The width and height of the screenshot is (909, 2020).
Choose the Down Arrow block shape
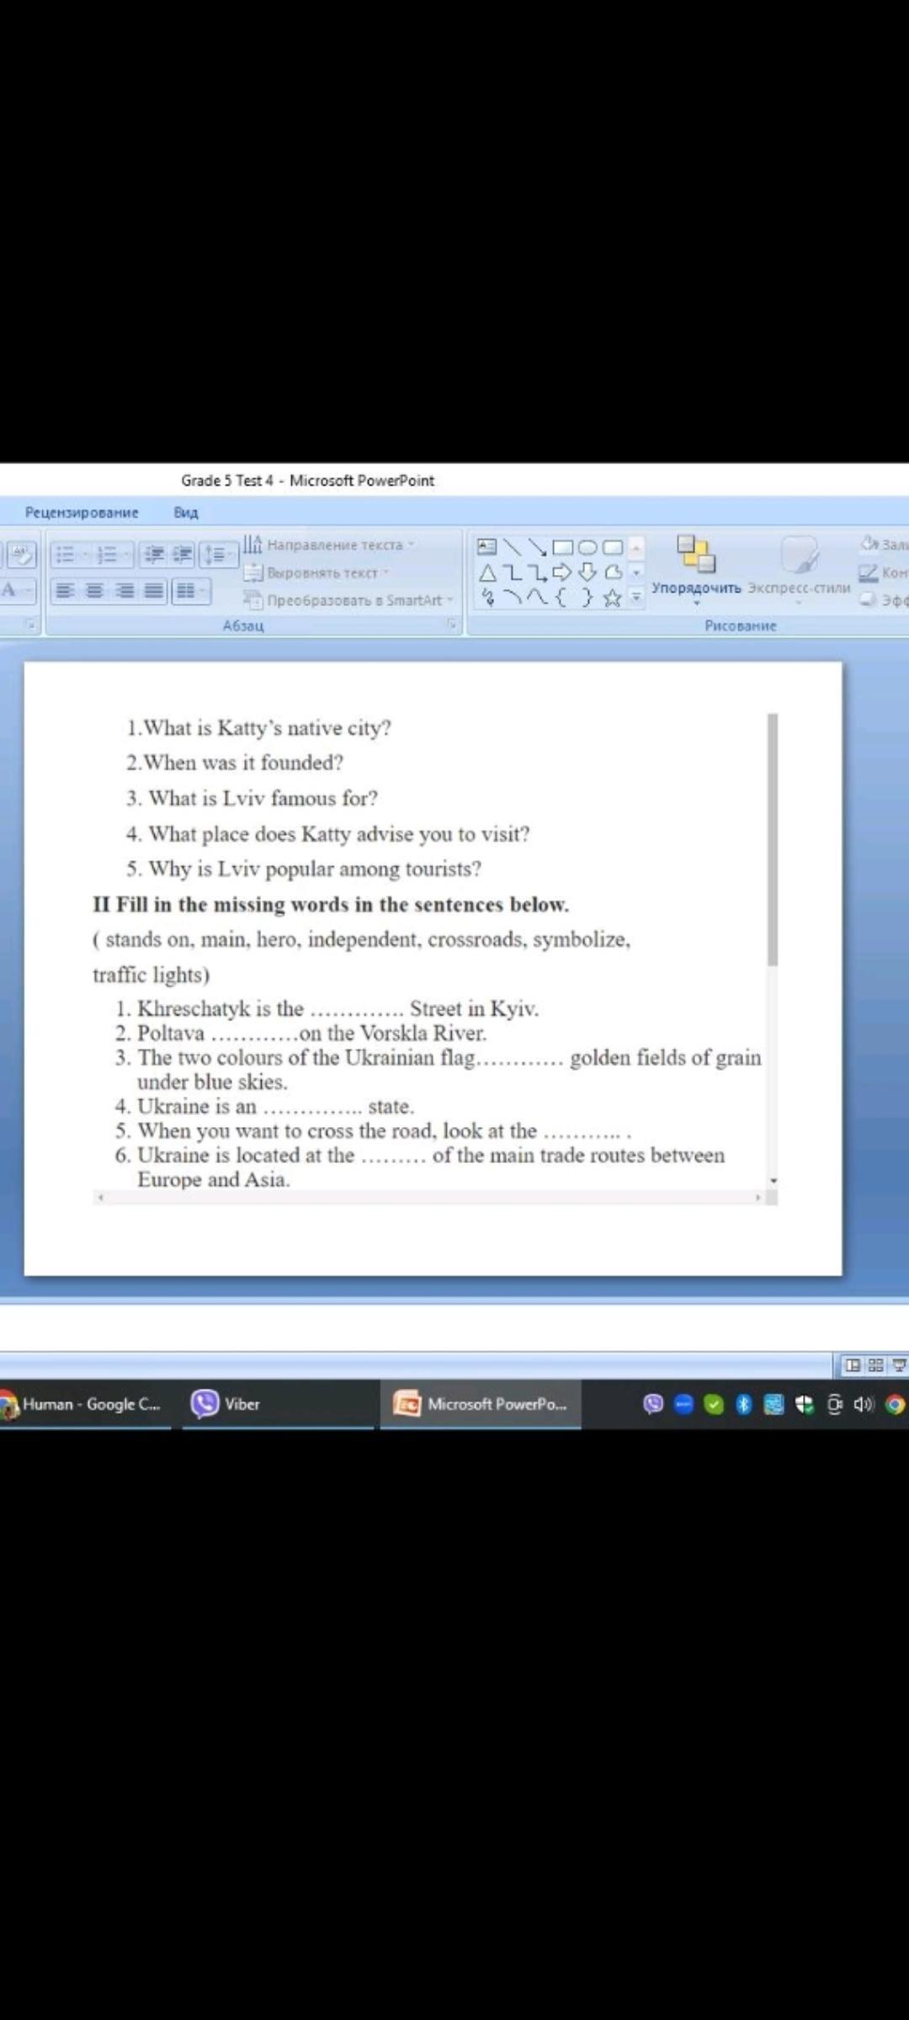587,572
